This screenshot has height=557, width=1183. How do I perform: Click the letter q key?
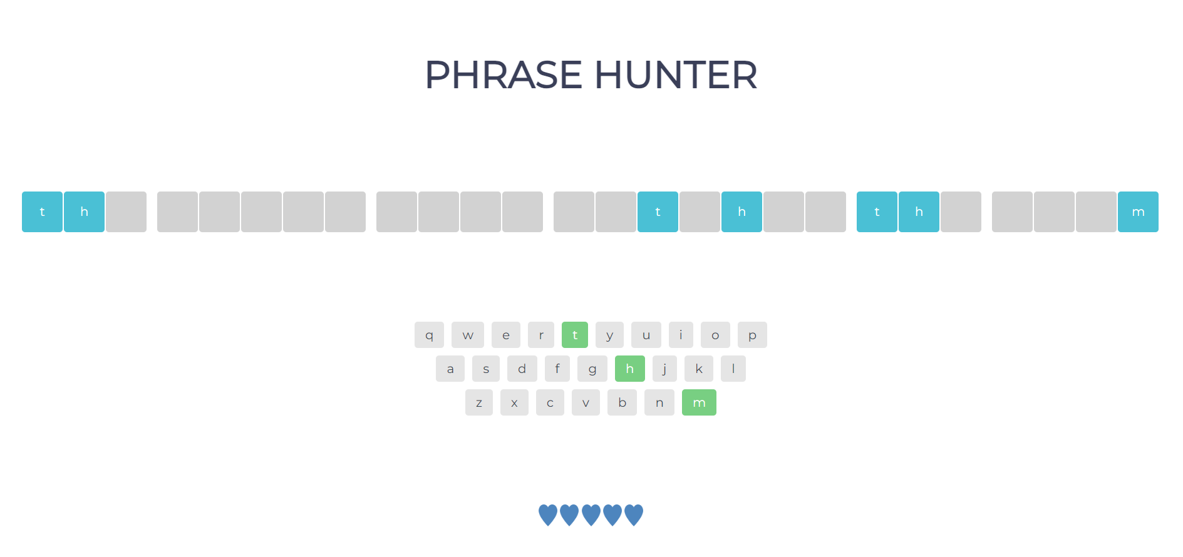point(429,335)
